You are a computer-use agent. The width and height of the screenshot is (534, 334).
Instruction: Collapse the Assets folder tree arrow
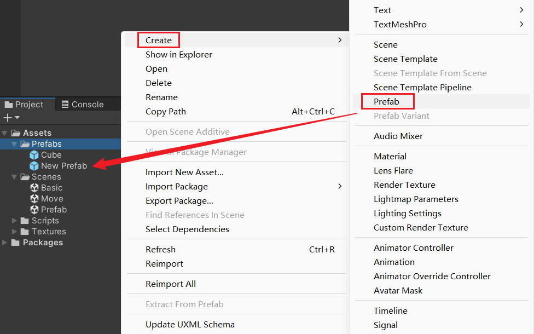tap(5, 133)
